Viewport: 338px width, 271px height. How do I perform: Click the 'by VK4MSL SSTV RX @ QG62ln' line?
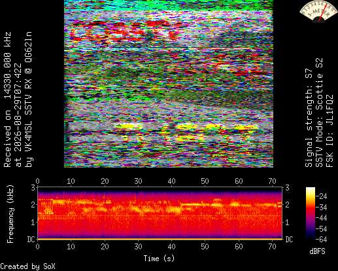pos(29,99)
